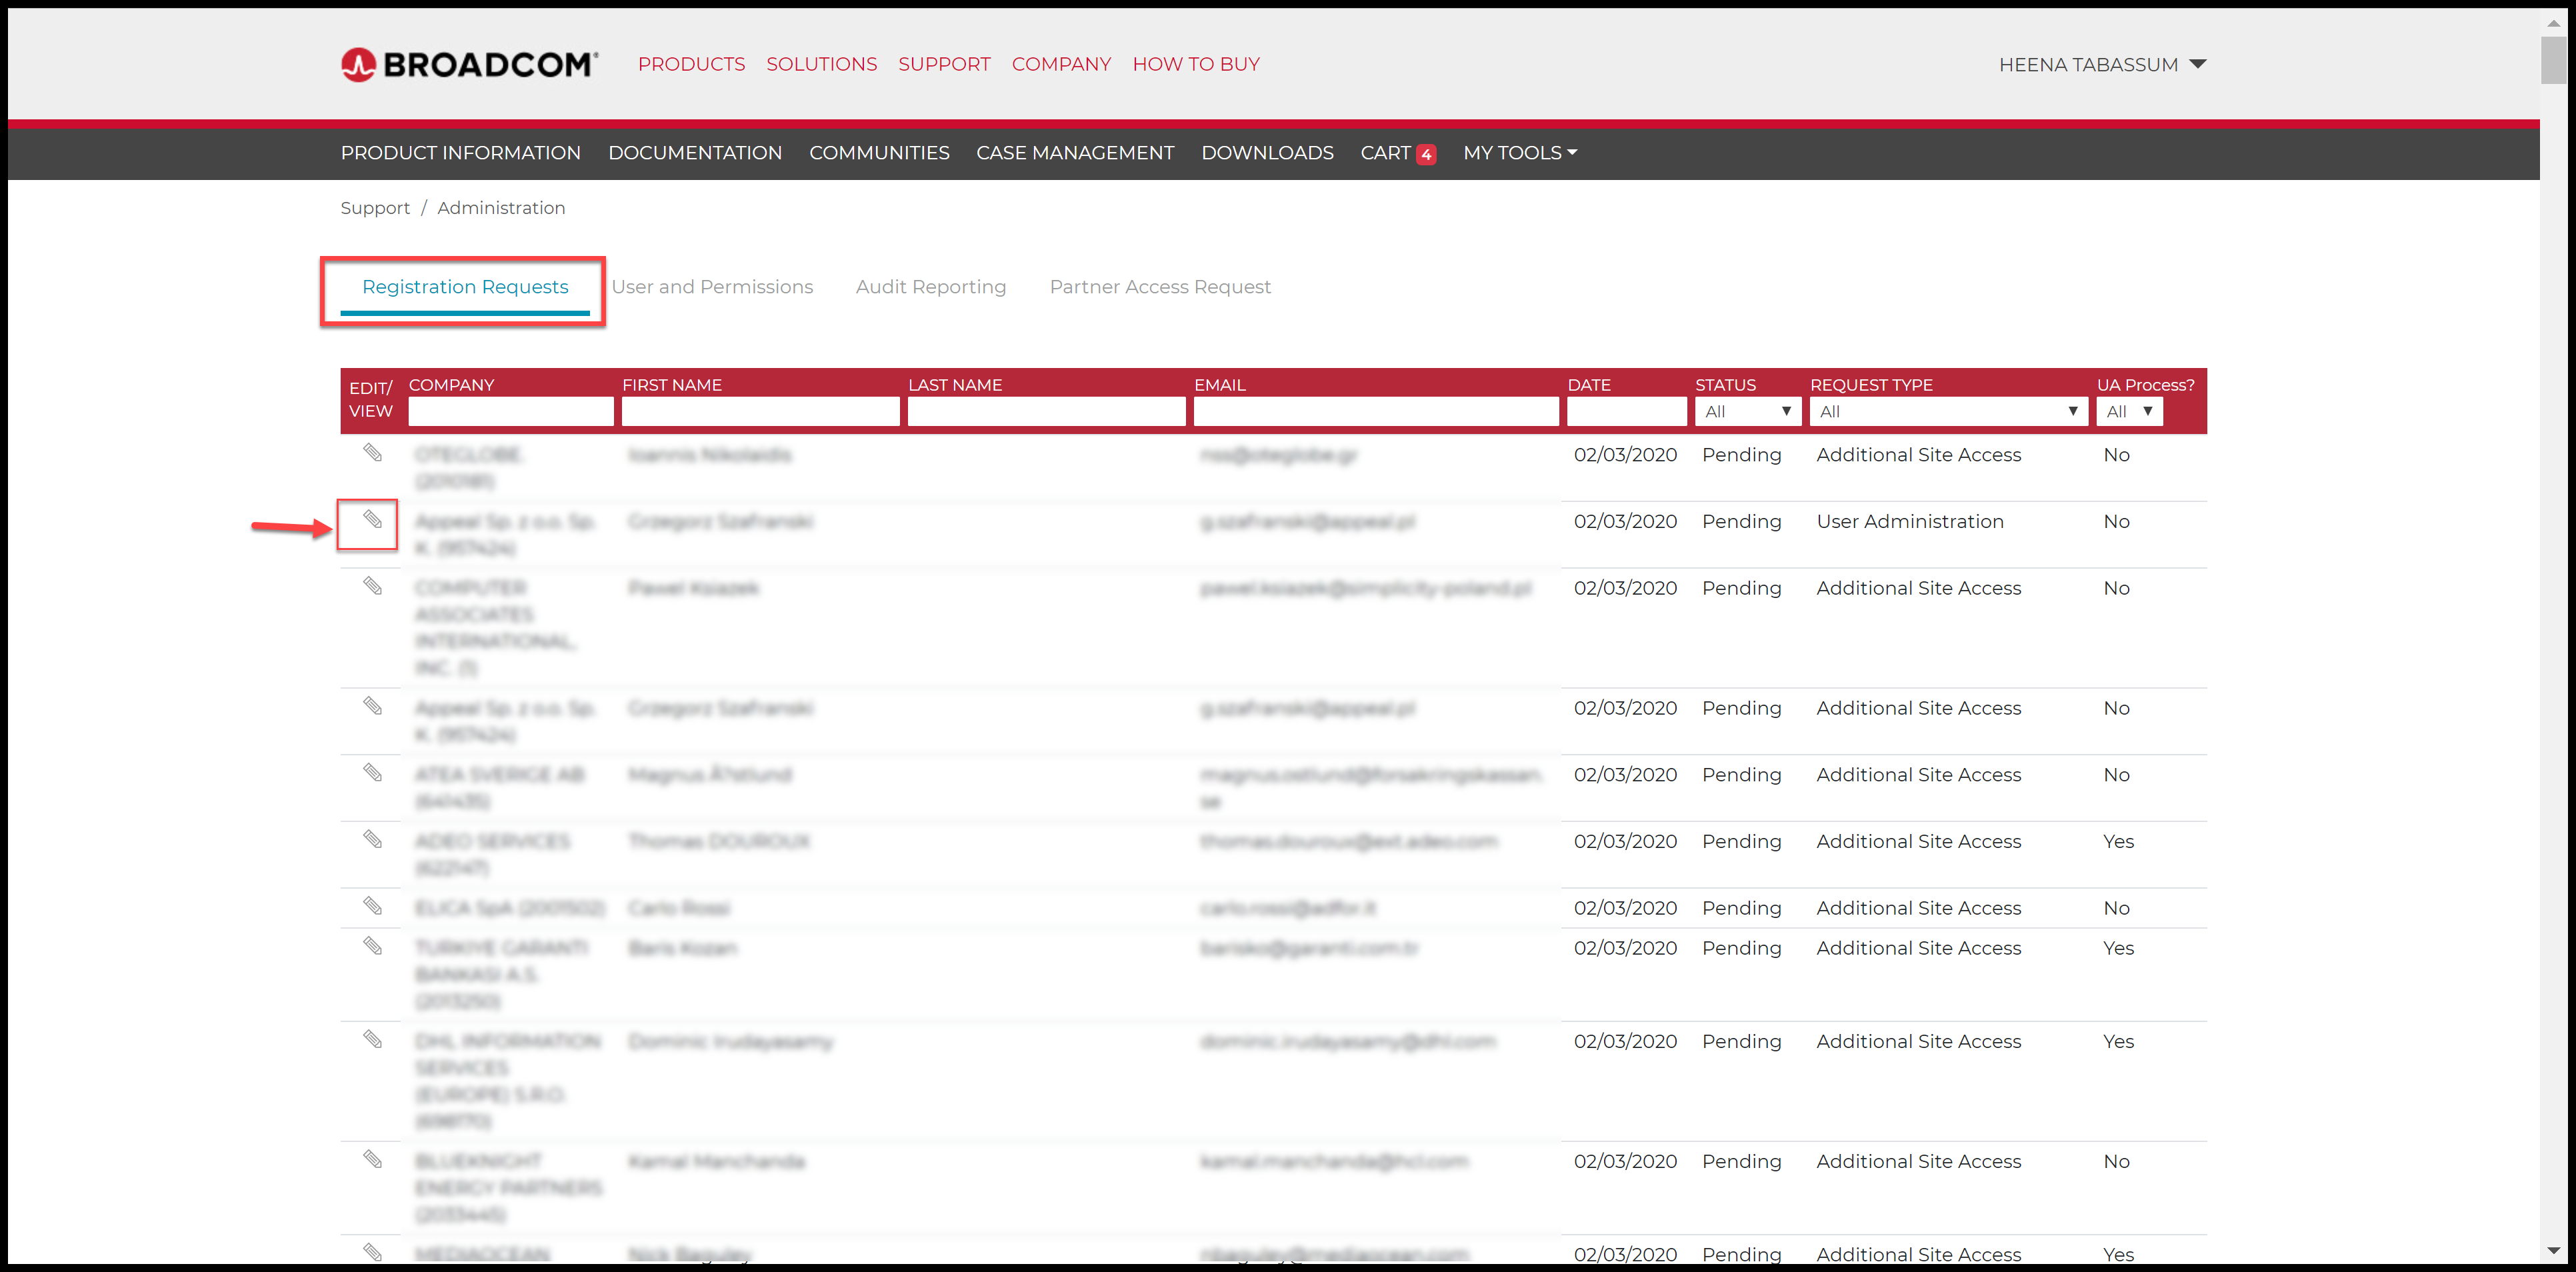Edit the fifth row request with the pencil icon
Screen dimensions: 2576x1272
[372, 773]
